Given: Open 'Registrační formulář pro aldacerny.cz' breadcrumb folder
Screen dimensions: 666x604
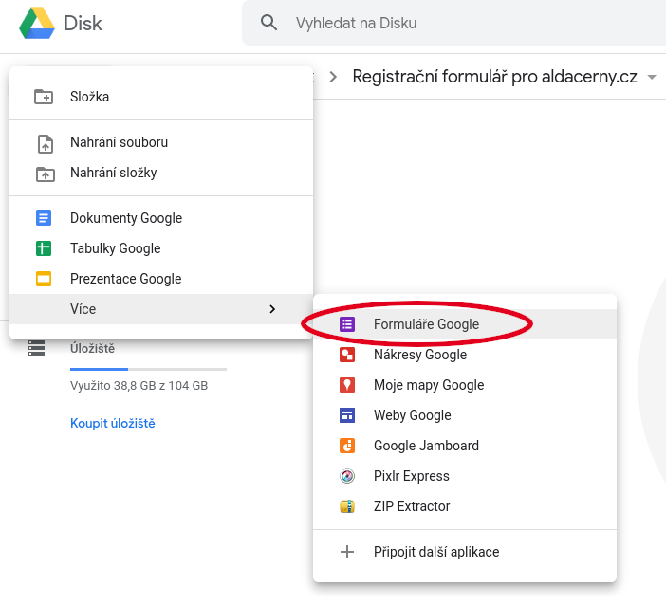Looking at the screenshot, I should [495, 77].
